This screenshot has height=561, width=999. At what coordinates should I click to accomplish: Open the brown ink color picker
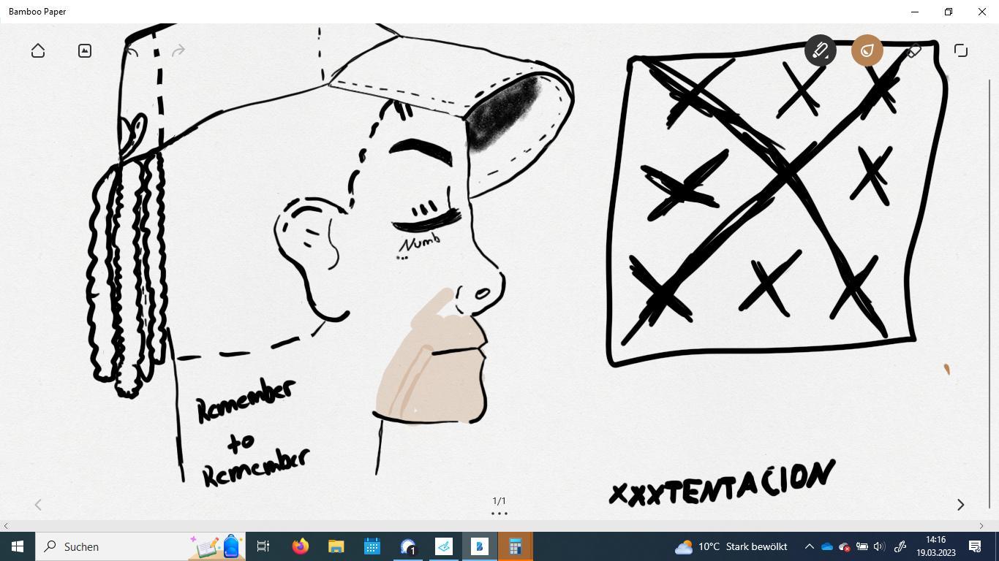click(867, 50)
